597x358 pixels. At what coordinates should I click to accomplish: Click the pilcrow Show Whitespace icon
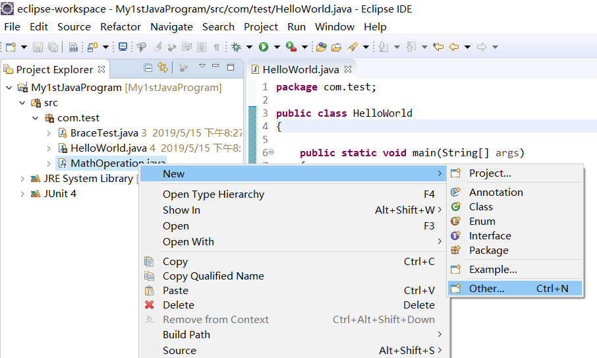217,47
